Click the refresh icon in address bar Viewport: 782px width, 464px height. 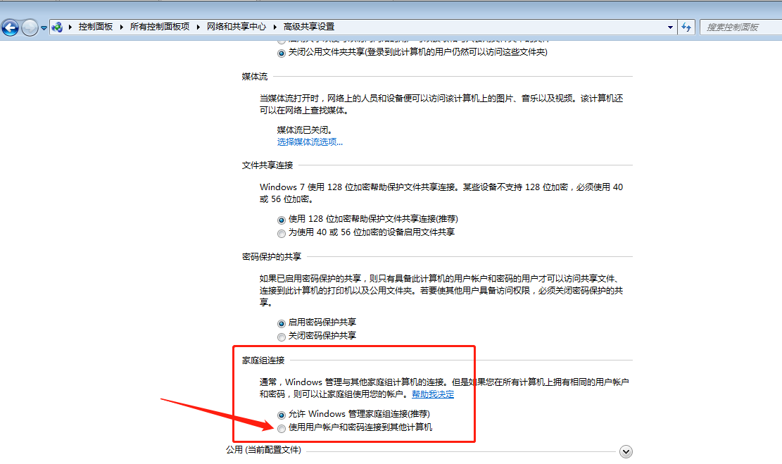tap(686, 27)
